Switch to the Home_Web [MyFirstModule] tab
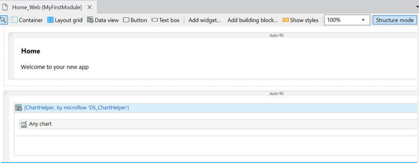419x163 pixels. [x=47, y=7]
